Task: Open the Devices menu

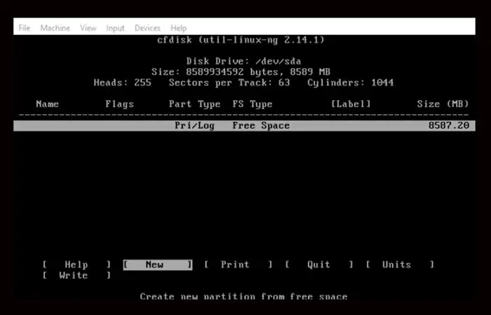Action: 147,28
